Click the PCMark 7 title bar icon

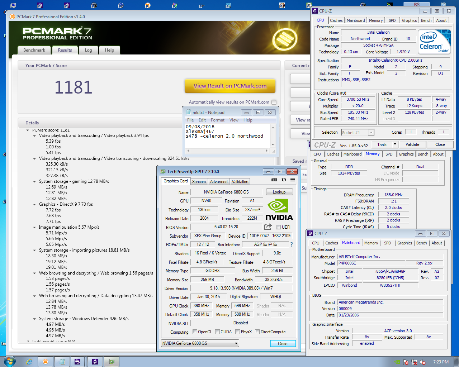point(12,17)
